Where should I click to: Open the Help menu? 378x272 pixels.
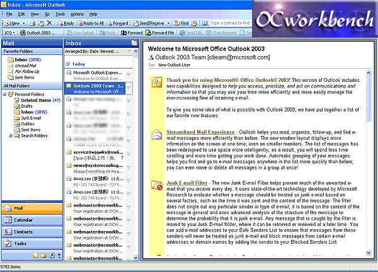pos(93,14)
